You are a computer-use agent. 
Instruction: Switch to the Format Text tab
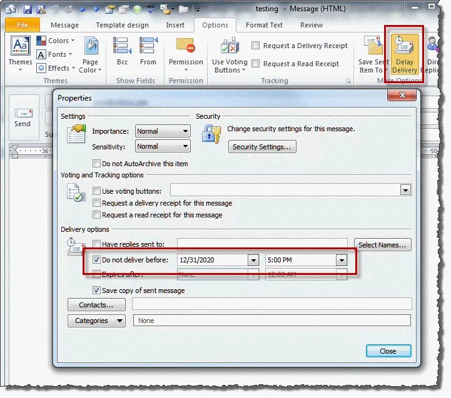(x=264, y=25)
